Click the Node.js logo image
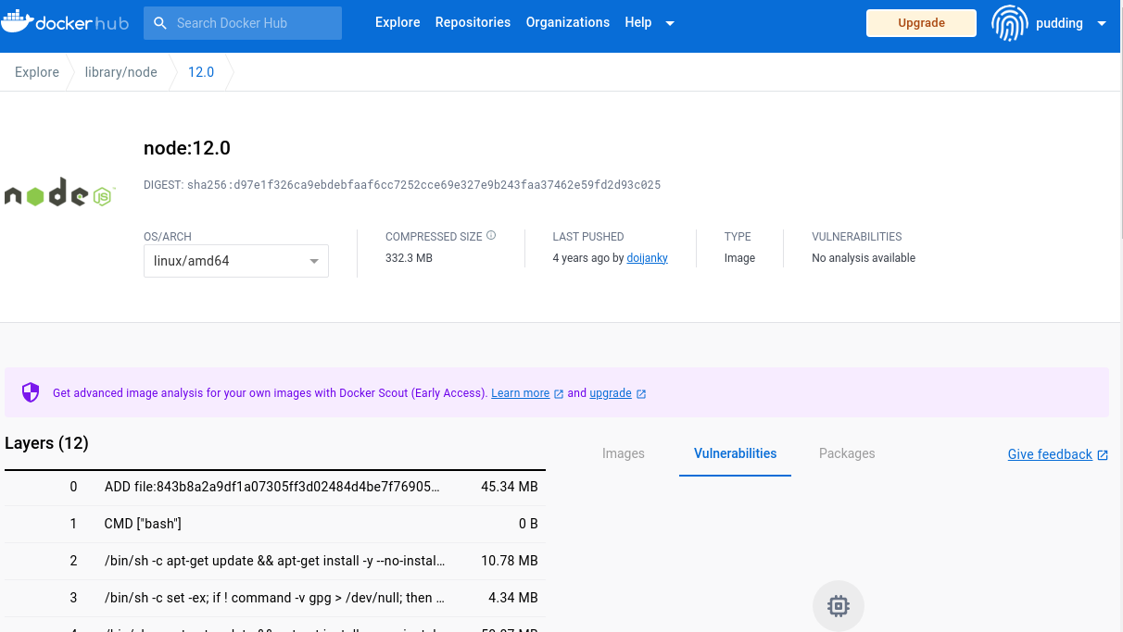Screen dimensions: 1123x632 pos(58,192)
